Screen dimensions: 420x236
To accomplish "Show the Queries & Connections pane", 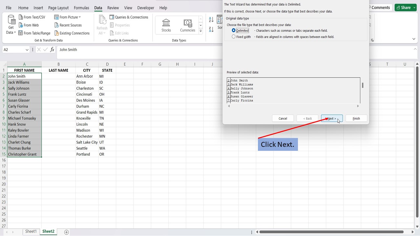I will [x=129, y=17].
